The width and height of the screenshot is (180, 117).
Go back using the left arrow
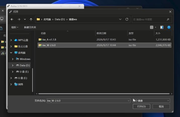(12, 19)
